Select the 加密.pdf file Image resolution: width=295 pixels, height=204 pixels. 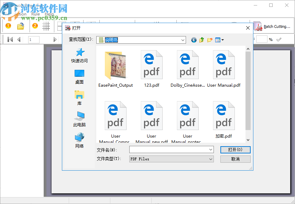tap(223, 116)
